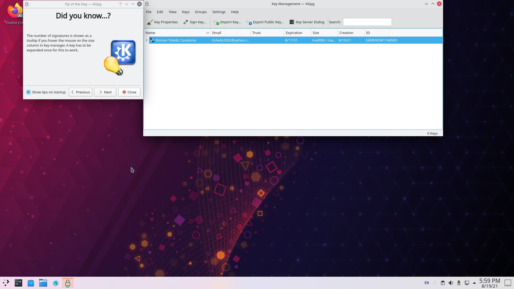Sort by the Expiration column header
The width and height of the screenshot is (514, 289).
point(297,33)
